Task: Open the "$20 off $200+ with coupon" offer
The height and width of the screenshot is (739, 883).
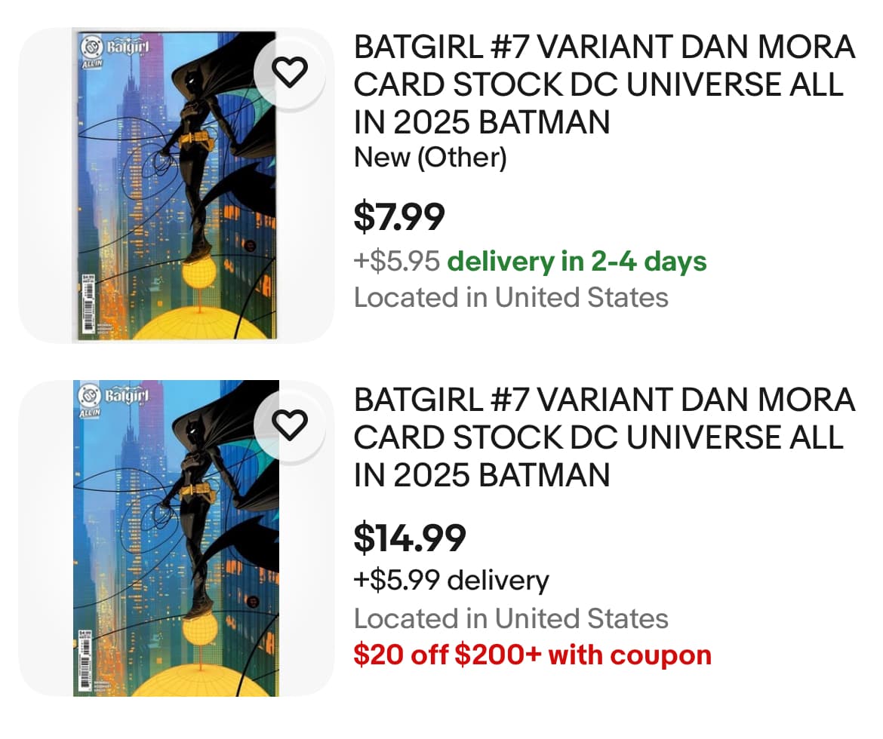Action: 532,655
